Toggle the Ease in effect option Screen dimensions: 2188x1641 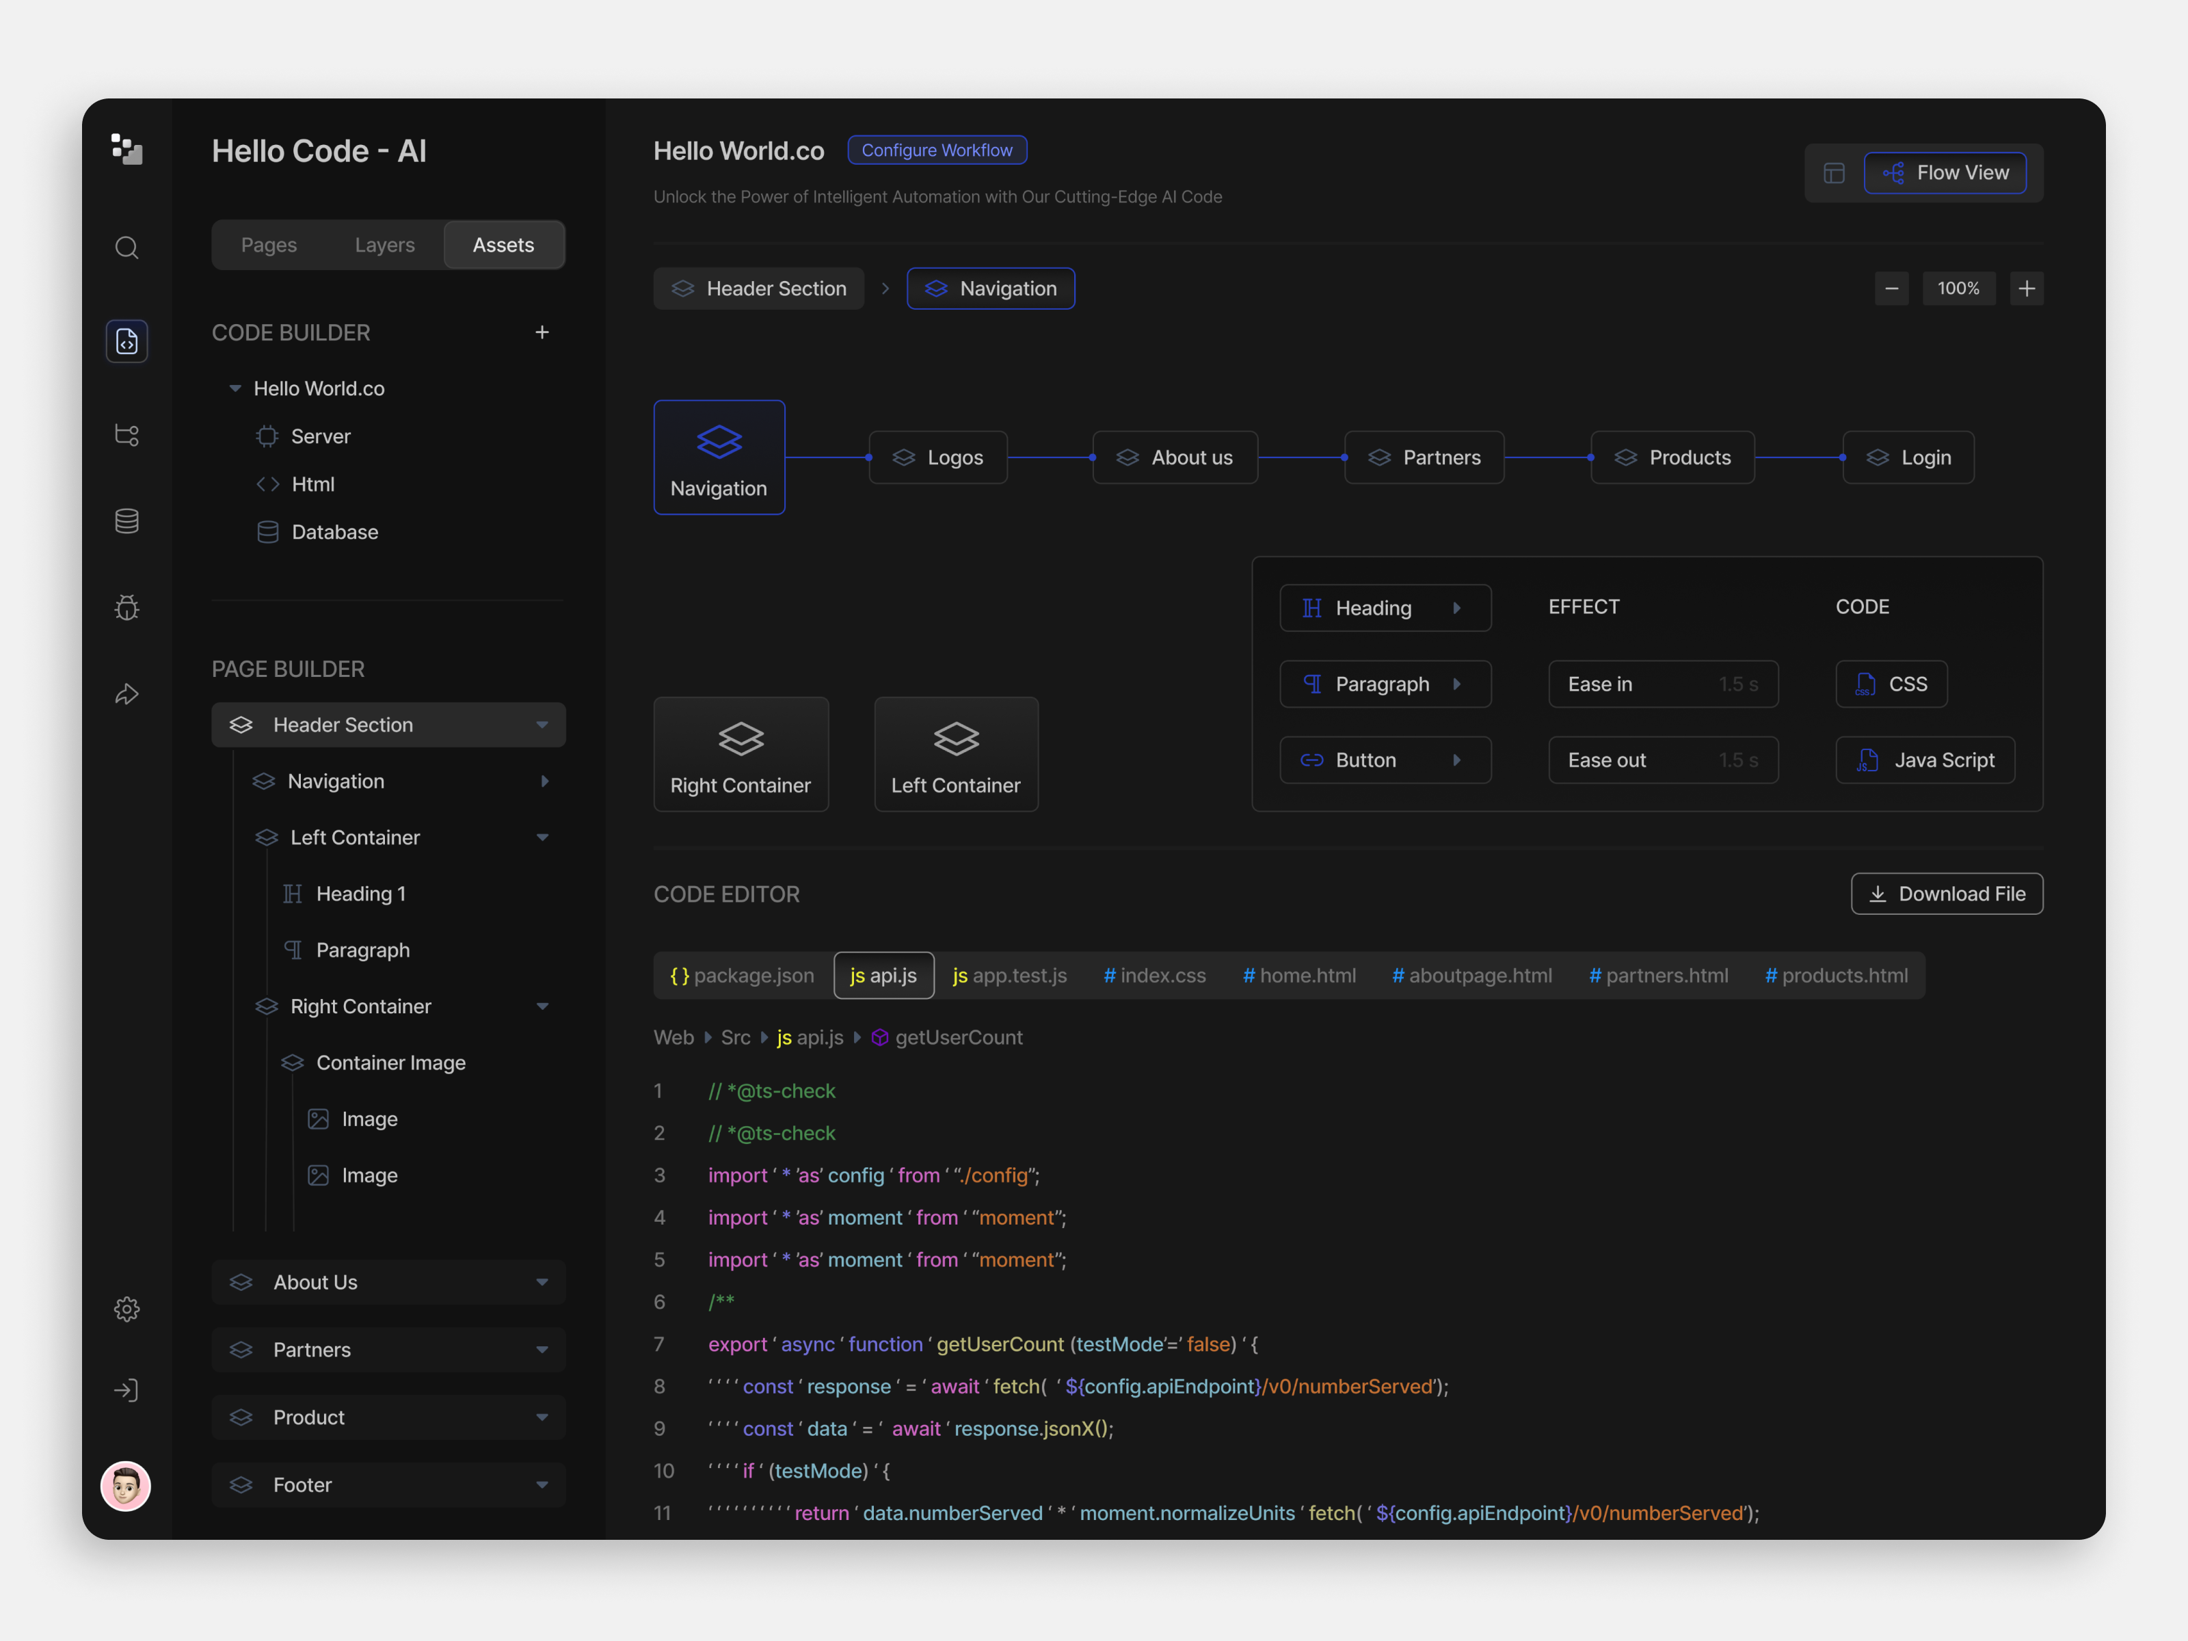(1663, 684)
